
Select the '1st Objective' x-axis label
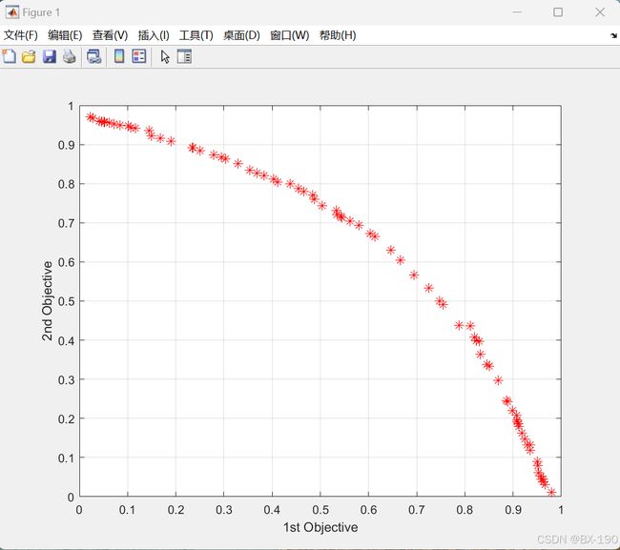click(320, 527)
